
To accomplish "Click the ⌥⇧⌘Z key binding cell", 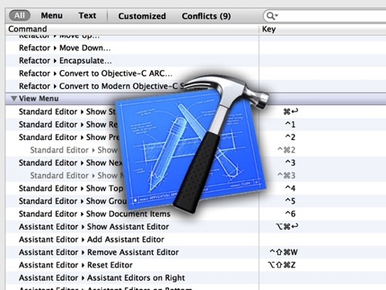I will point(282,264).
